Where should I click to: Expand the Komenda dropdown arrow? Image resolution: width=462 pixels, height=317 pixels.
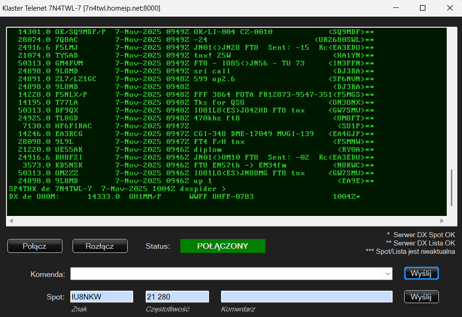coord(387,274)
